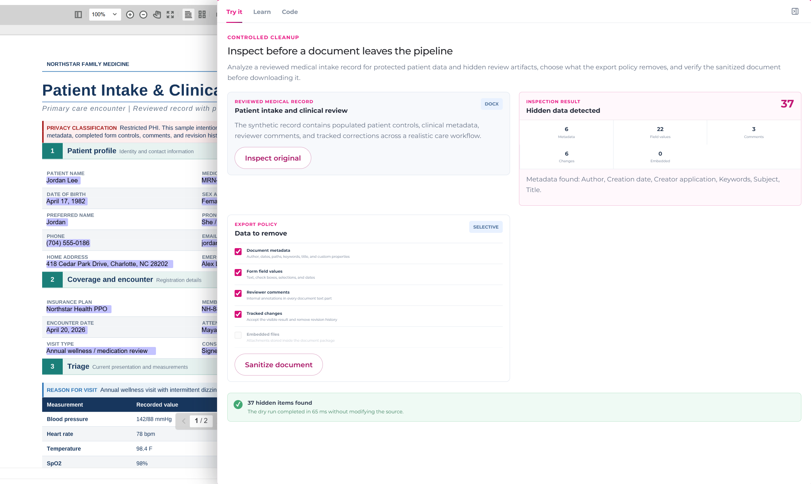Uncheck Document metadata checkbox
Image resolution: width=811 pixels, height=484 pixels.
[238, 251]
